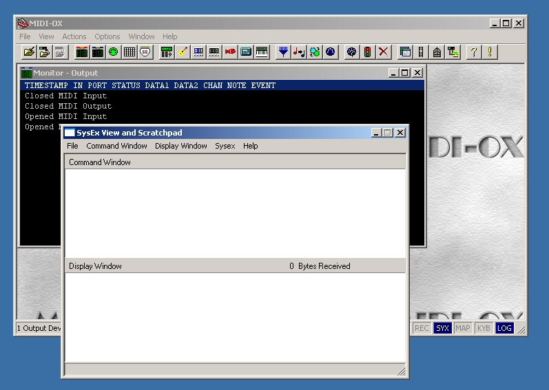
Task: Click the yellow guitar instrument panel icon
Action: (183, 52)
